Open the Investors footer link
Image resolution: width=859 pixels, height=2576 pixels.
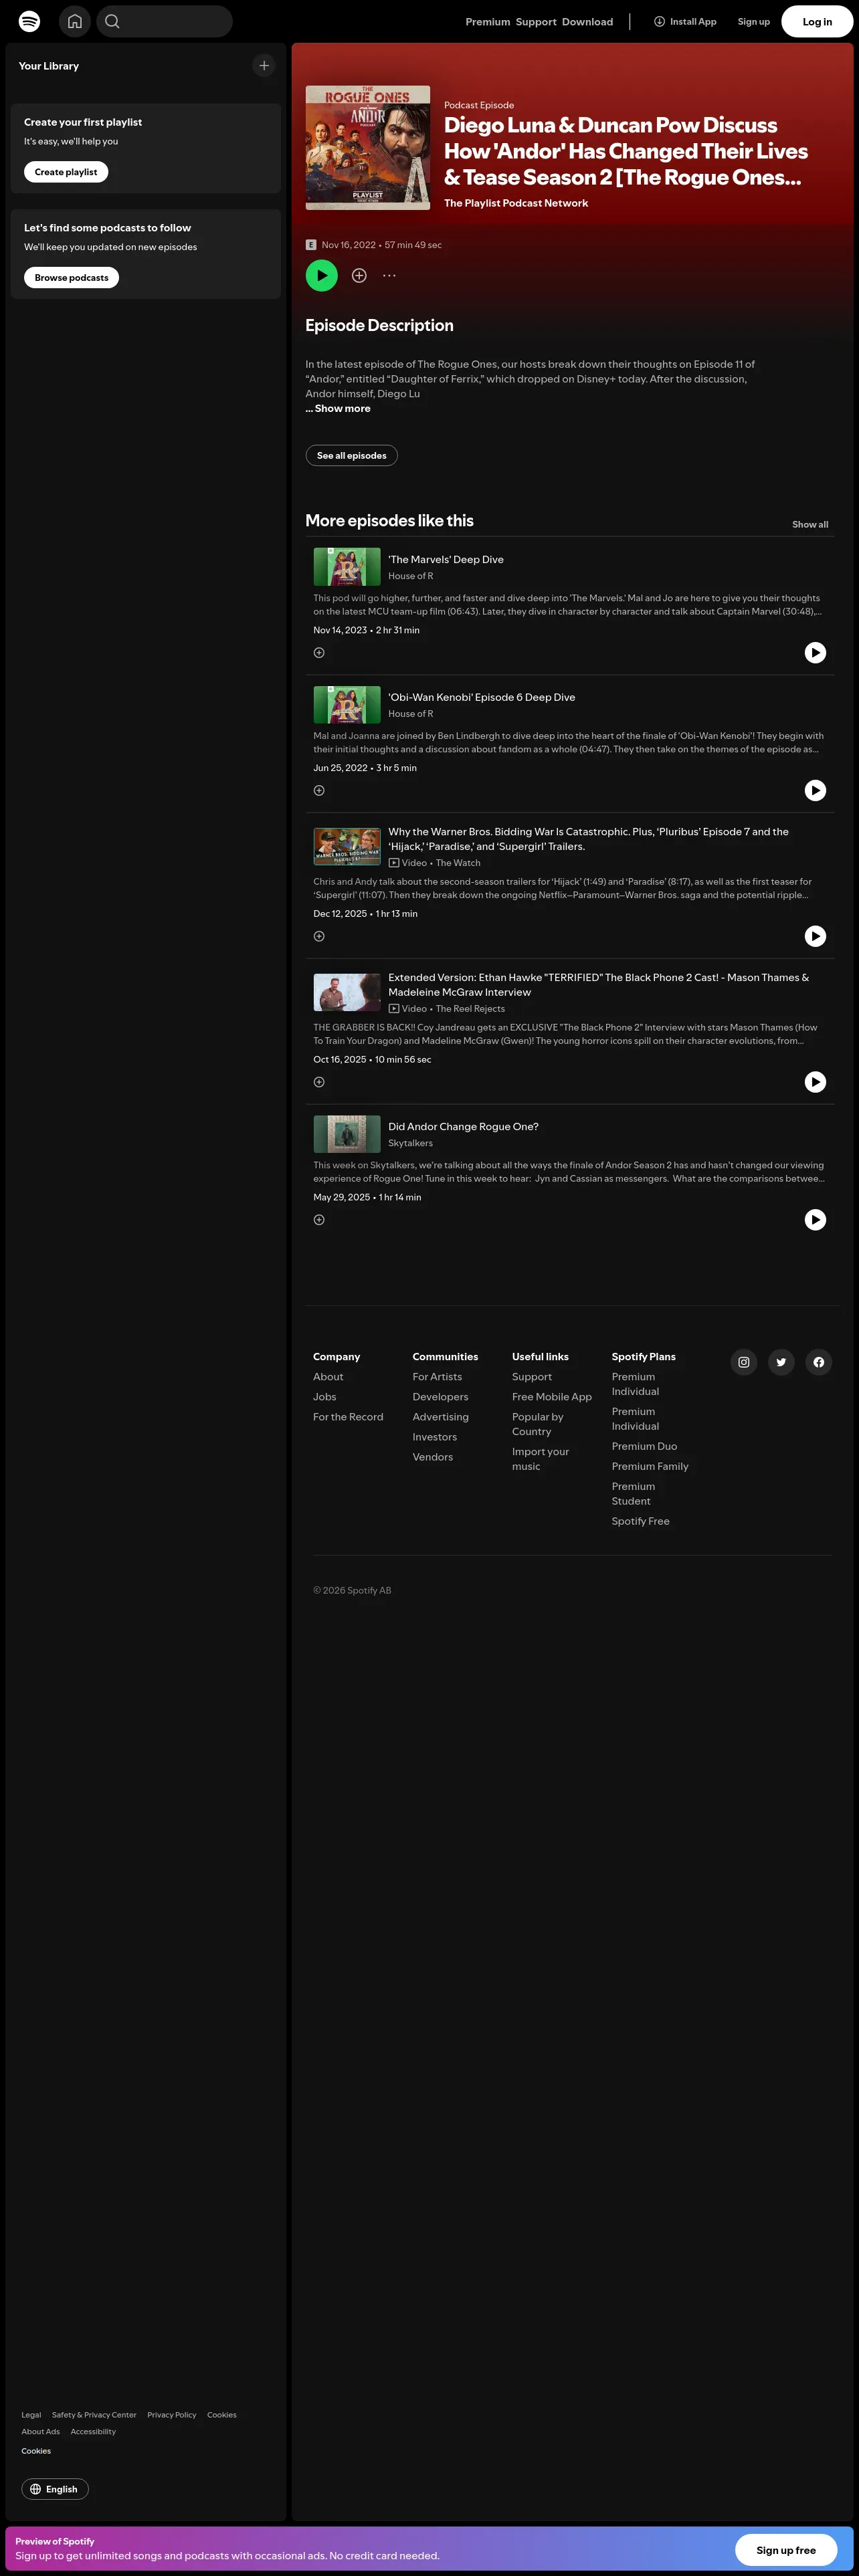click(x=435, y=1437)
